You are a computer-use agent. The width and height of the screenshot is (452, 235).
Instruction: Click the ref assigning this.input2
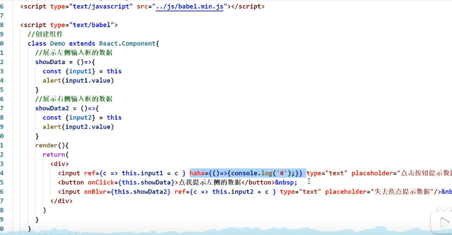pyautogui.click(x=225, y=191)
